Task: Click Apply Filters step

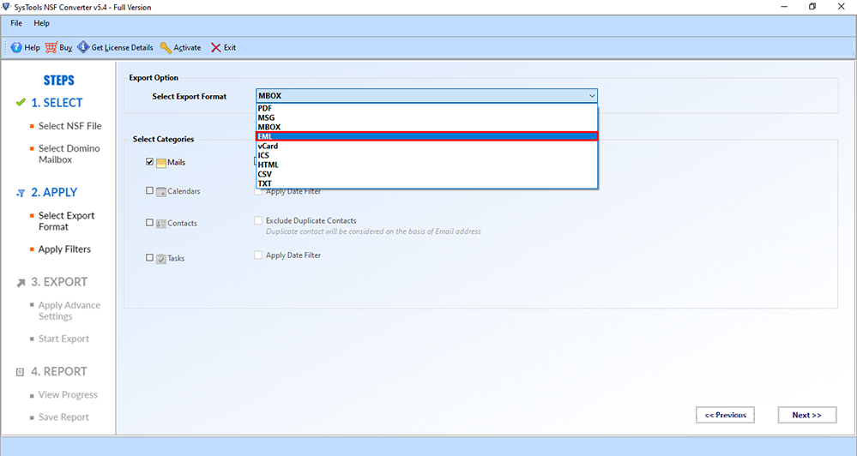Action: (64, 249)
